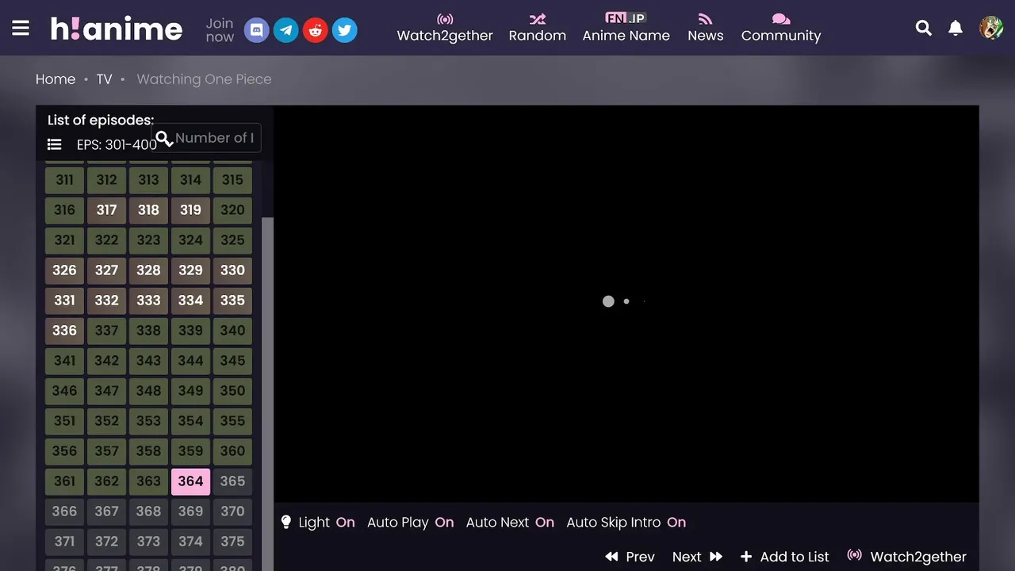
Task: Open the Reddit community icon
Action: pos(316,30)
